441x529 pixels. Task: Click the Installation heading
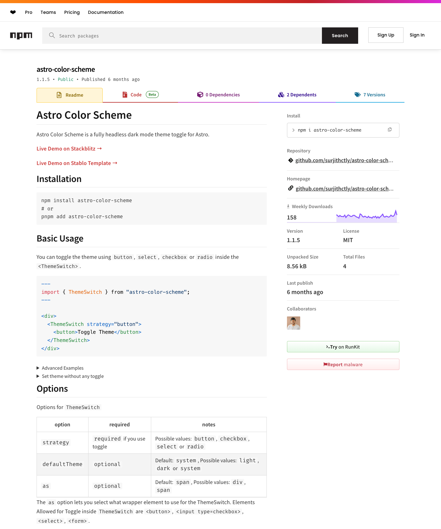coord(59,179)
